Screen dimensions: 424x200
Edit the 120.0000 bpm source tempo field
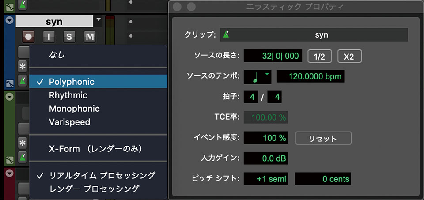(310, 77)
